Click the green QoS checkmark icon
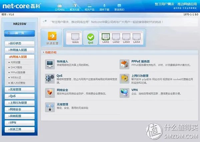 pyautogui.click(x=91, y=37)
